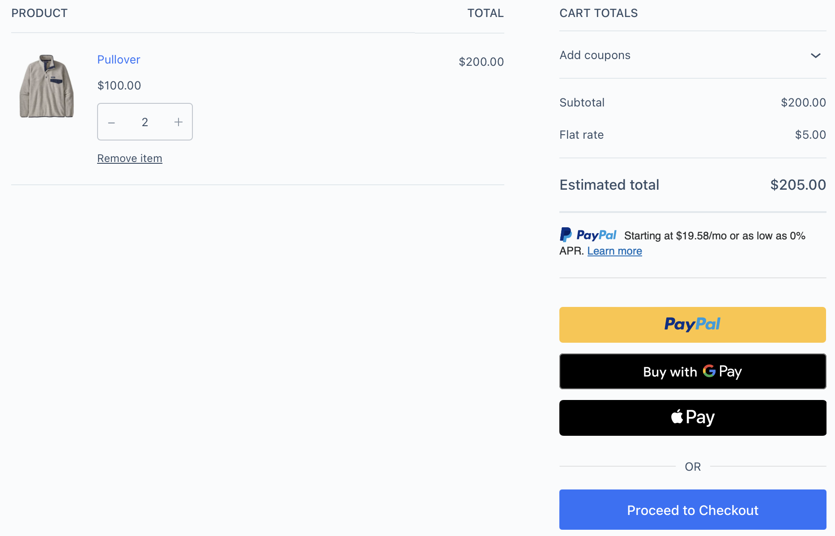Click the Add coupons chevron arrow

816,55
